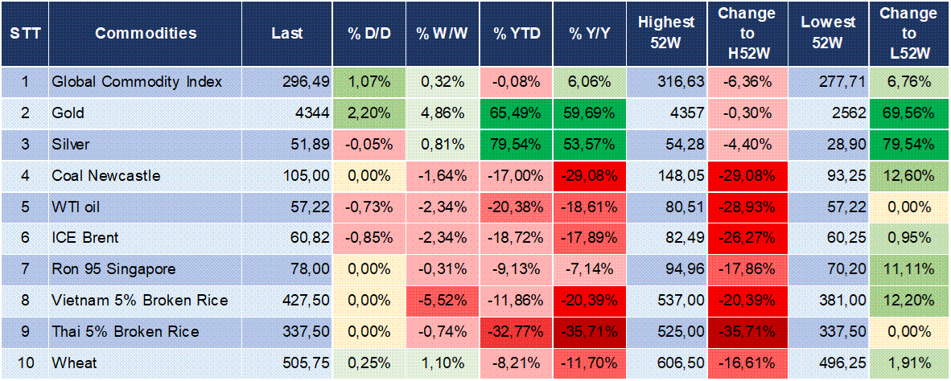Select the % YTD column header
The image size is (951, 381).
point(517,34)
